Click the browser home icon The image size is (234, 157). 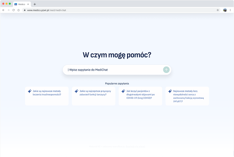19,10
